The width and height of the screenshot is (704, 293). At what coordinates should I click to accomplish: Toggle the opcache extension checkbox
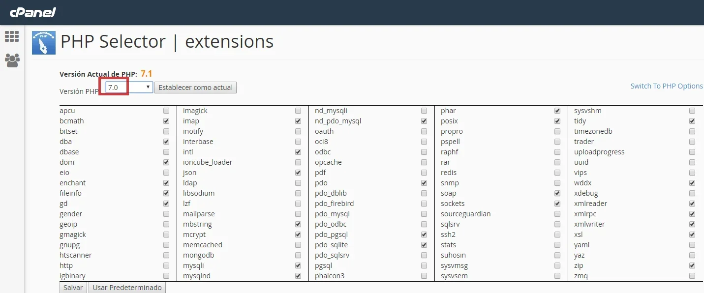pos(424,162)
